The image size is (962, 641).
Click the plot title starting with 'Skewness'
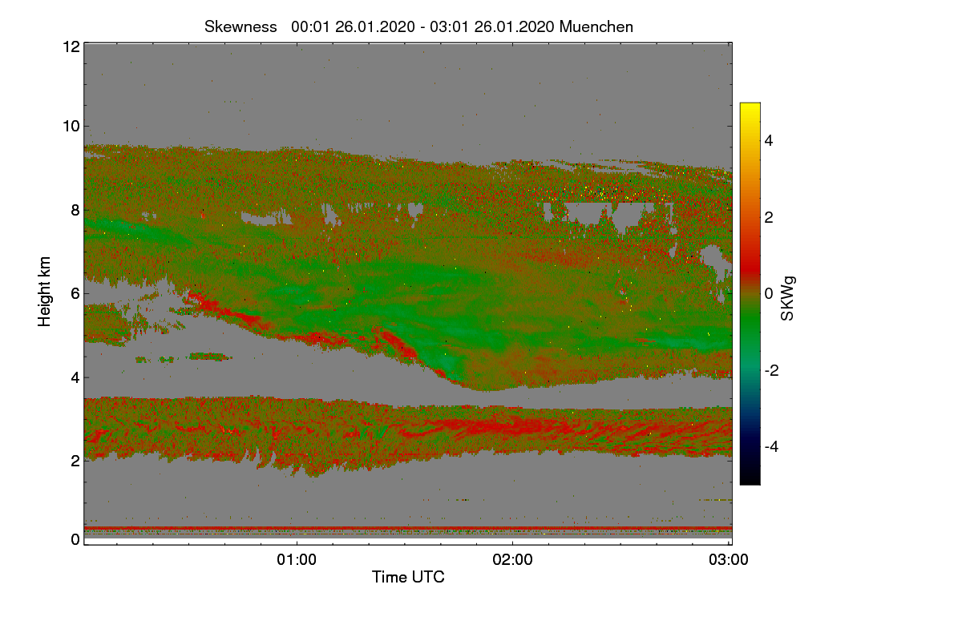click(x=418, y=26)
